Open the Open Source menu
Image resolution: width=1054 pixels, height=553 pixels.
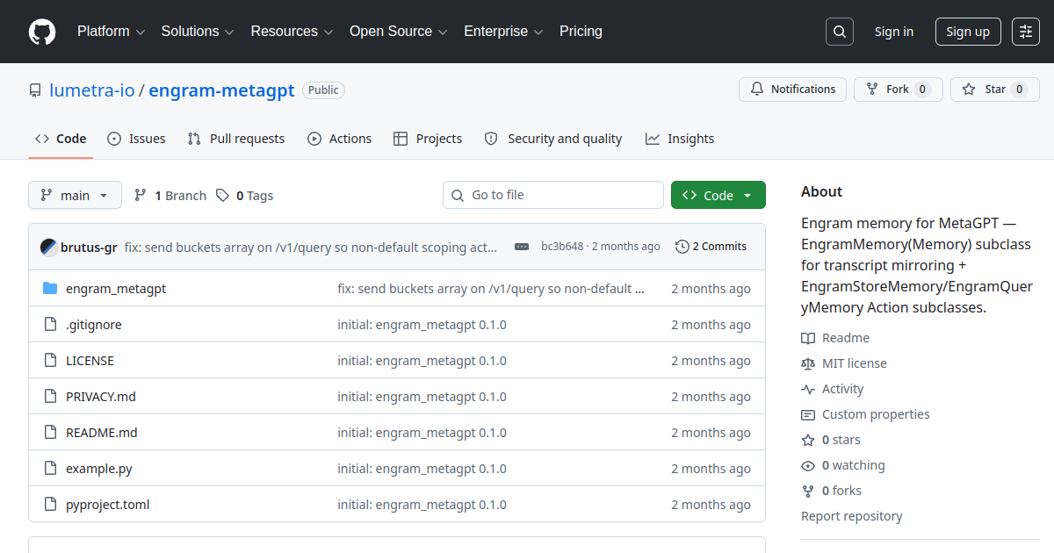point(399,32)
